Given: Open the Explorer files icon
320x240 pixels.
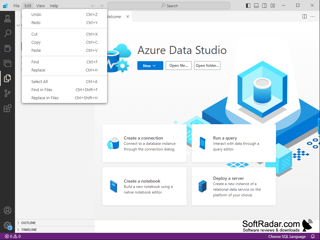Looking at the screenshot, I should 7,78.
